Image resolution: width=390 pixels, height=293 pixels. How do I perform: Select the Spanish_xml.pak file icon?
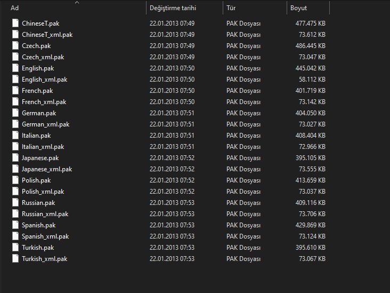15,236
